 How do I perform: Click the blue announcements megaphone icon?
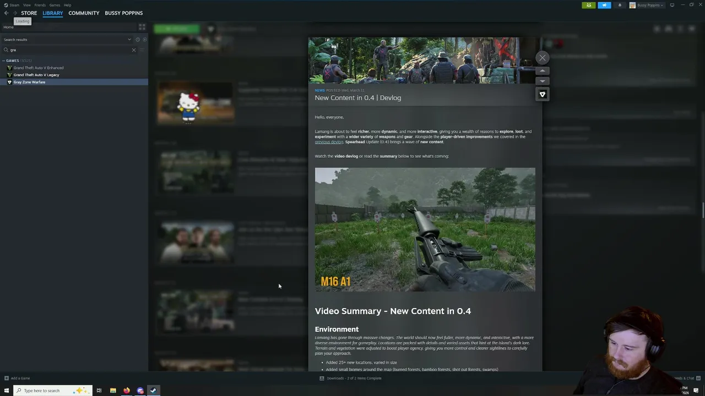coord(604,5)
